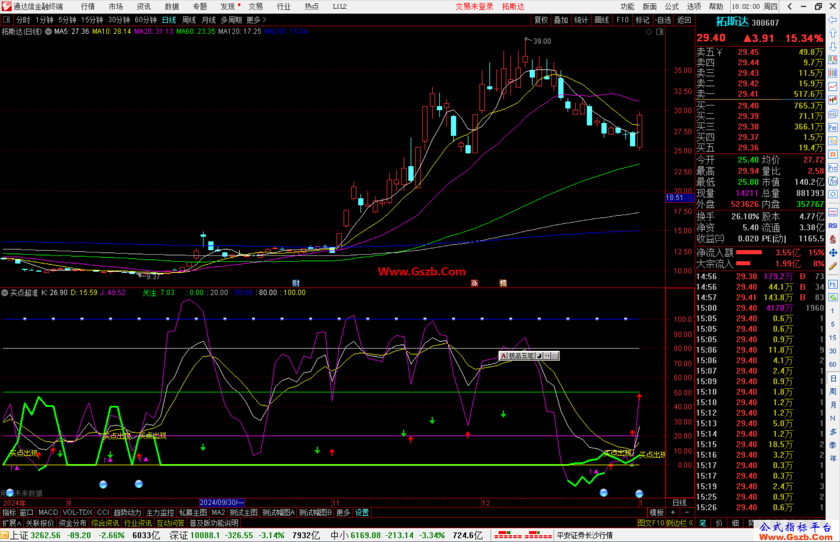
Task: Click the stacked windows sidebar icon
Action: click(x=833, y=114)
